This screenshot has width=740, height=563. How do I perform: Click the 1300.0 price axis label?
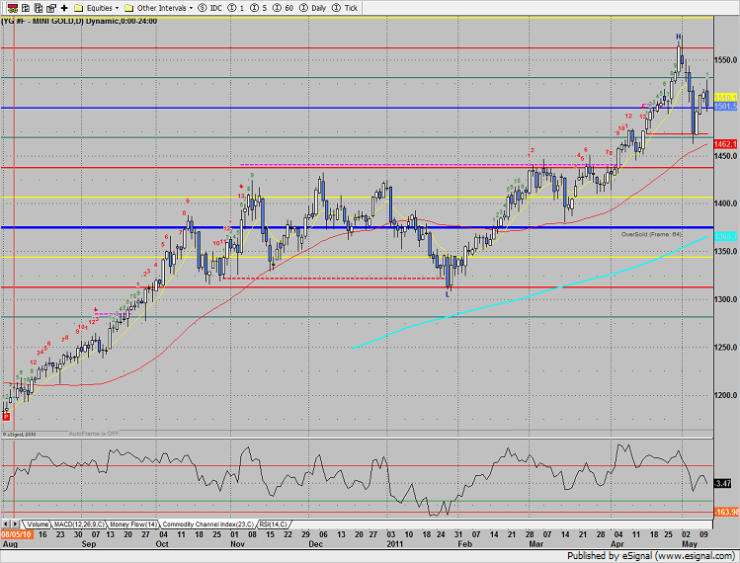(725, 299)
